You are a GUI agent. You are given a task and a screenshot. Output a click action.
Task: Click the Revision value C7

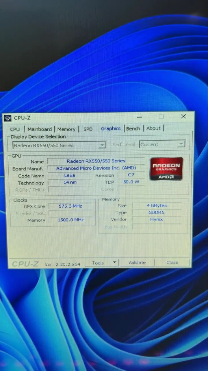pyautogui.click(x=131, y=175)
